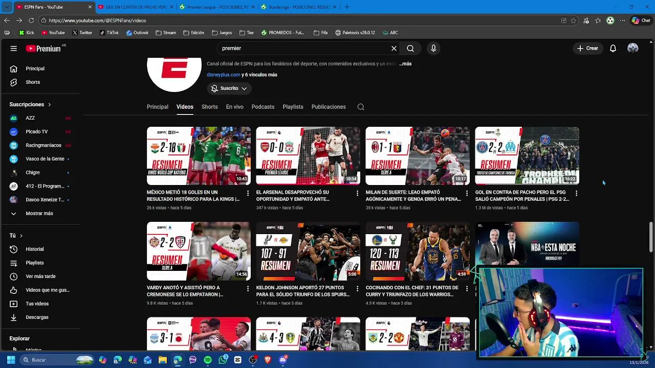Go back in the browser
This screenshot has height=368, width=655.
tap(7, 20)
